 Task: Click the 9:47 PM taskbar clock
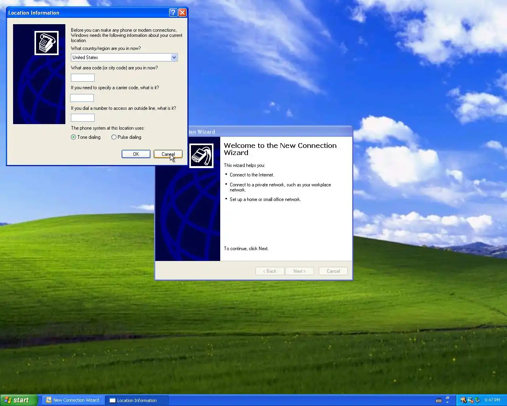click(492, 400)
